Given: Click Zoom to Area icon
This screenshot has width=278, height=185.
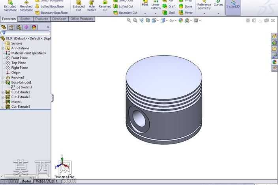Looking at the screenshot, I should pos(135,21).
